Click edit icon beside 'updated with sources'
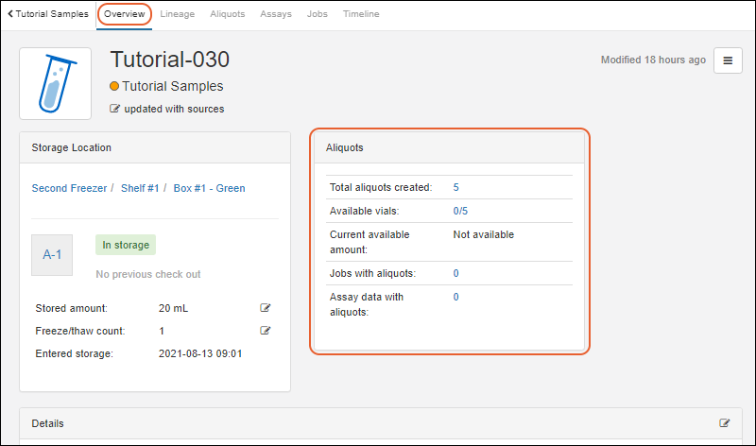This screenshot has height=446, width=756. (115, 109)
